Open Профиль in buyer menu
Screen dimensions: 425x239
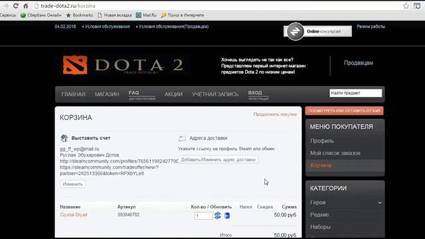322,141
